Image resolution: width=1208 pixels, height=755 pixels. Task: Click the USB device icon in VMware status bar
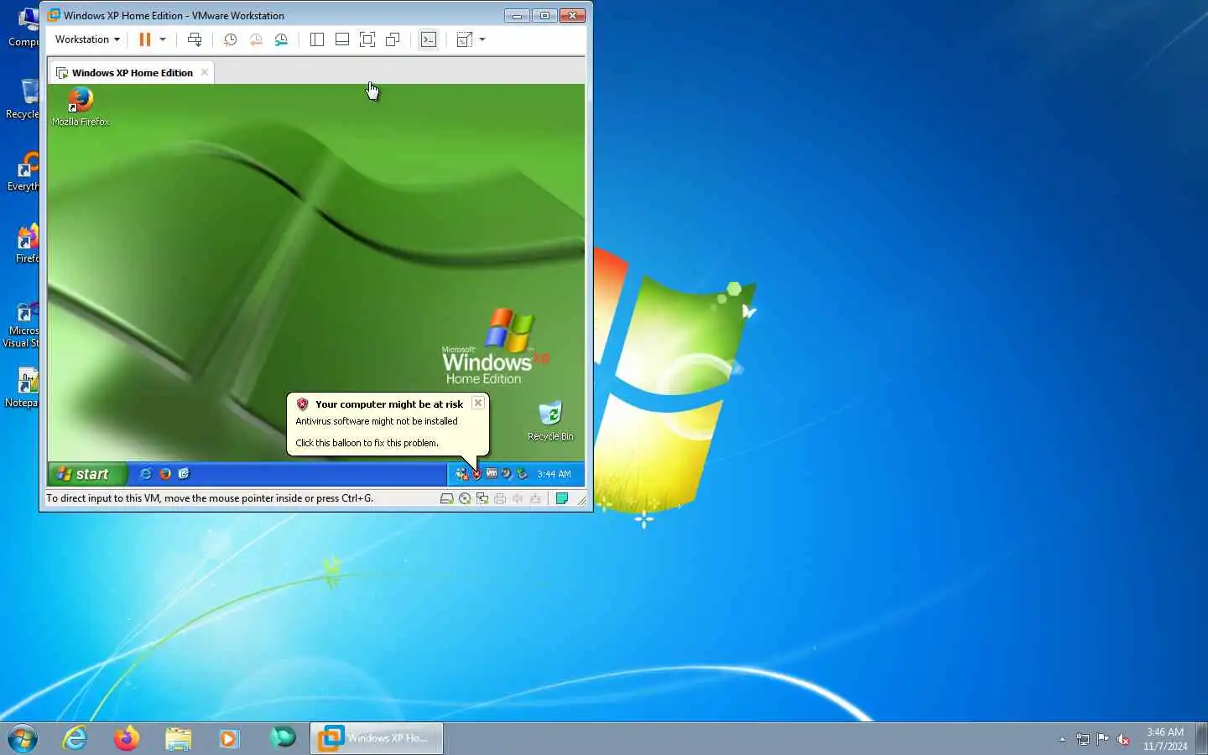coord(535,498)
